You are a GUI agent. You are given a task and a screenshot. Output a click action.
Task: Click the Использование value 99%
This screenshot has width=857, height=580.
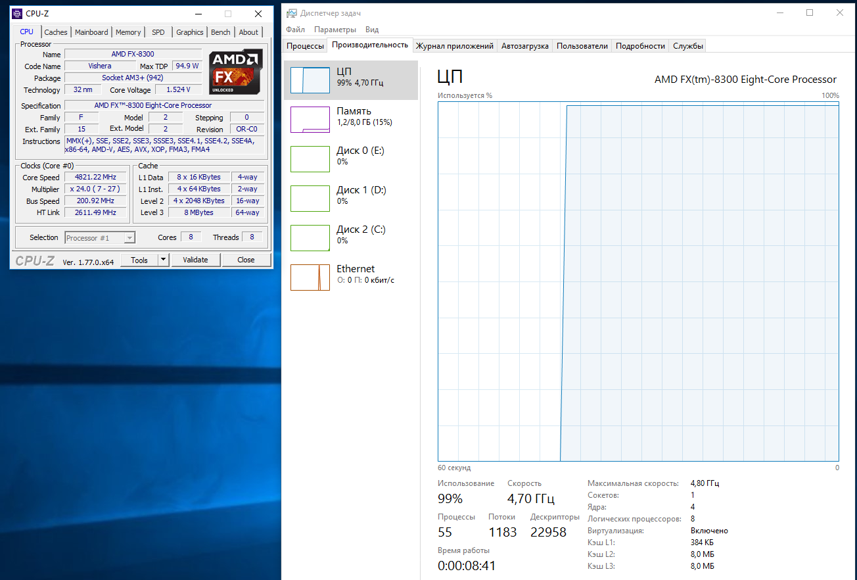pyautogui.click(x=451, y=498)
